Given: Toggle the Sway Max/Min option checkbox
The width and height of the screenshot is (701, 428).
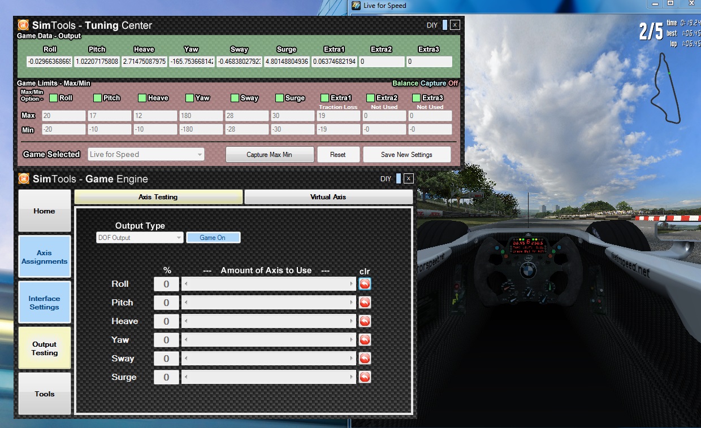Looking at the screenshot, I should (x=235, y=98).
